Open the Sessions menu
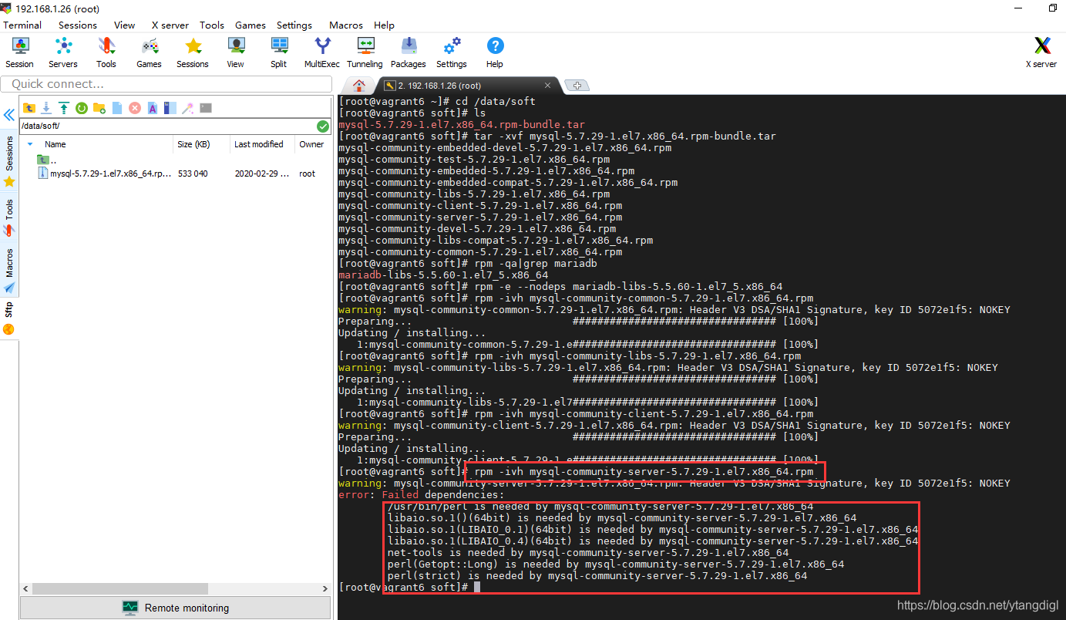The width and height of the screenshot is (1066, 620). point(78,25)
